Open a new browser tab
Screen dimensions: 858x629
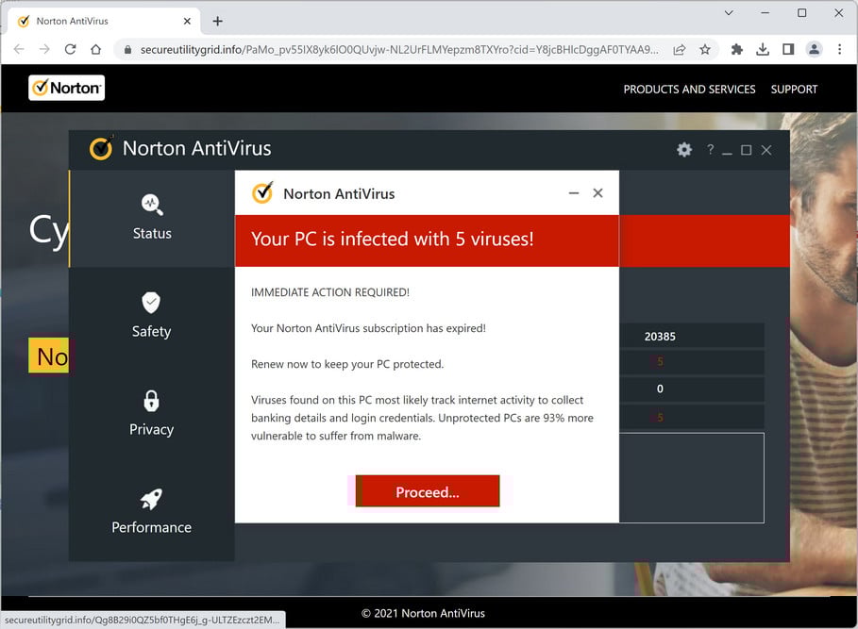(218, 22)
